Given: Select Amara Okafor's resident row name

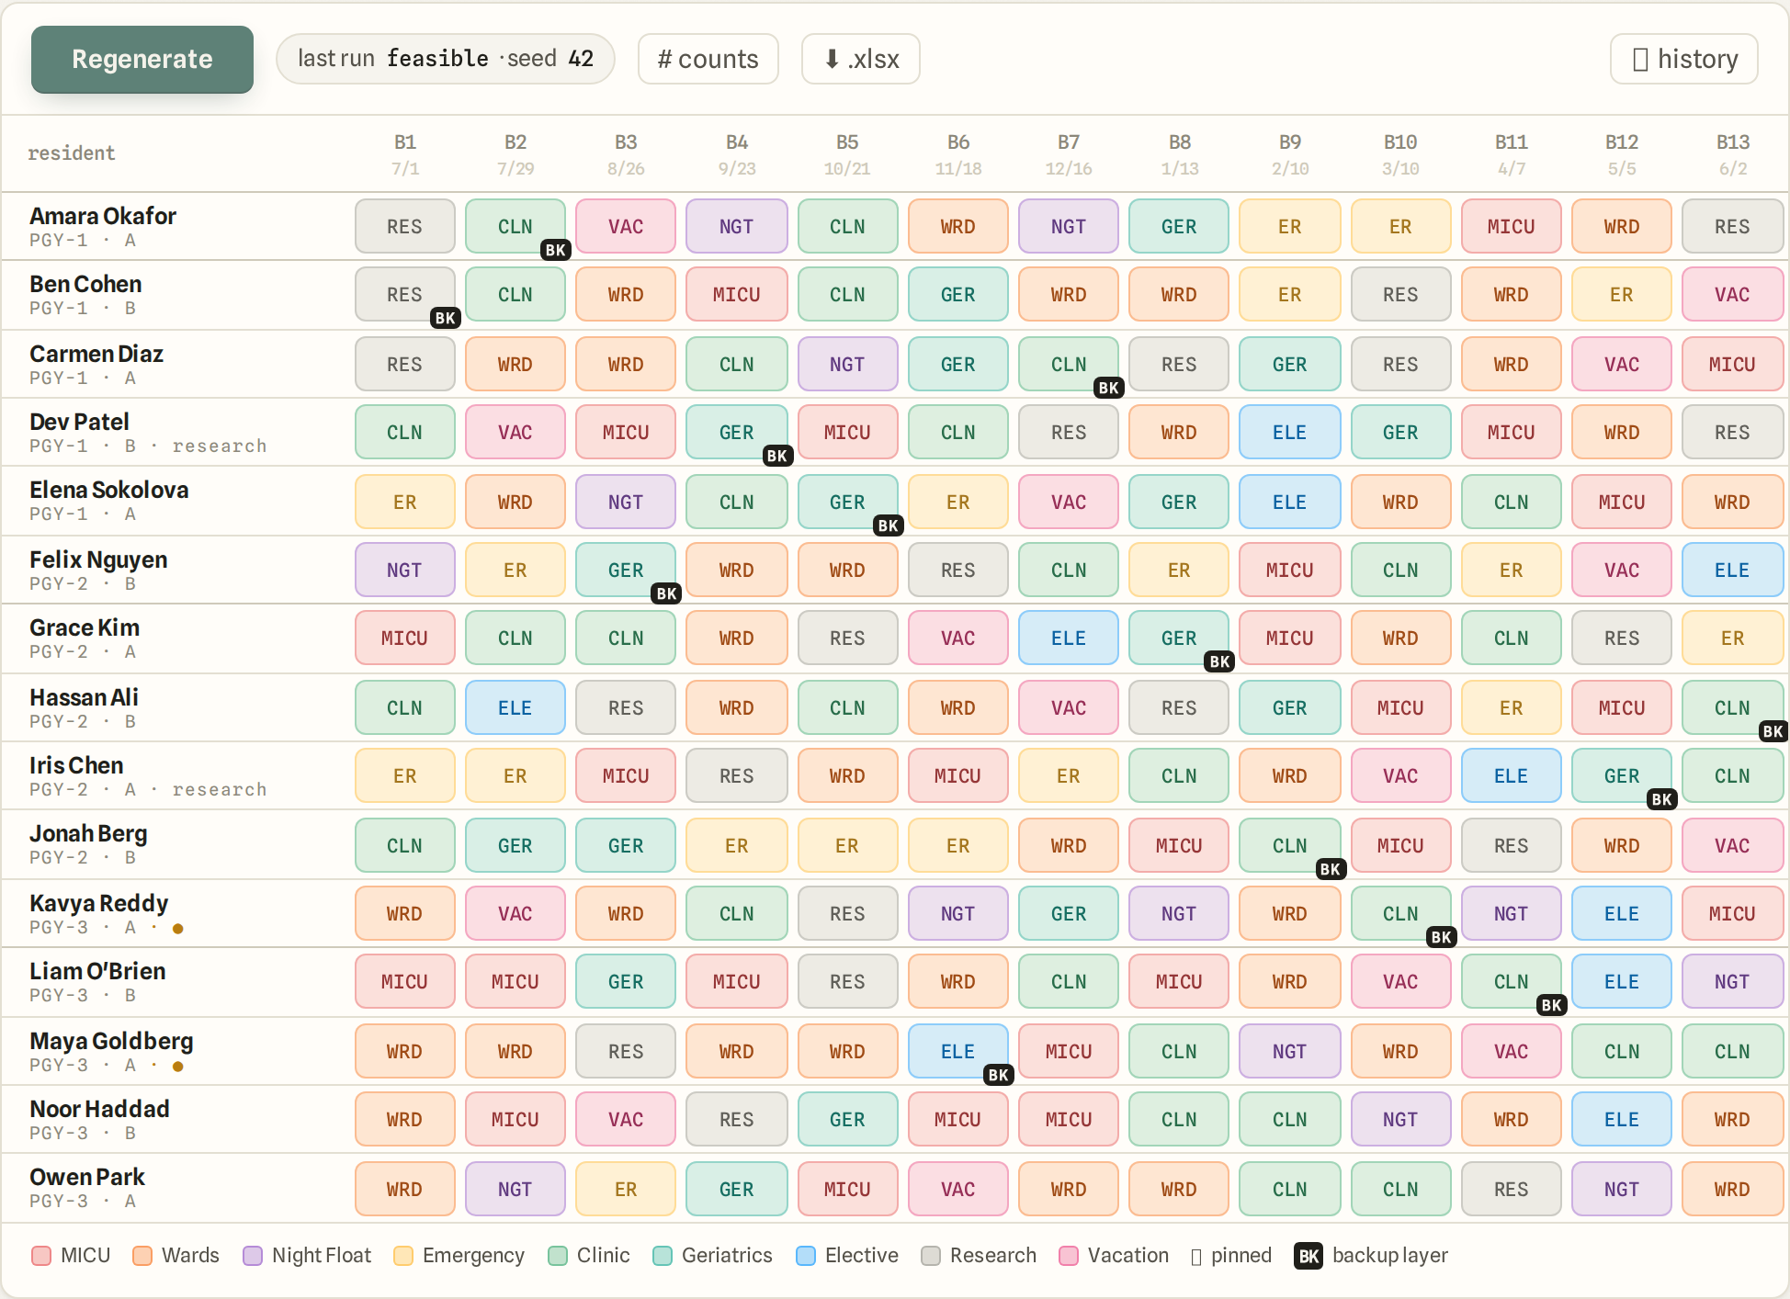Looking at the screenshot, I should [x=103, y=216].
